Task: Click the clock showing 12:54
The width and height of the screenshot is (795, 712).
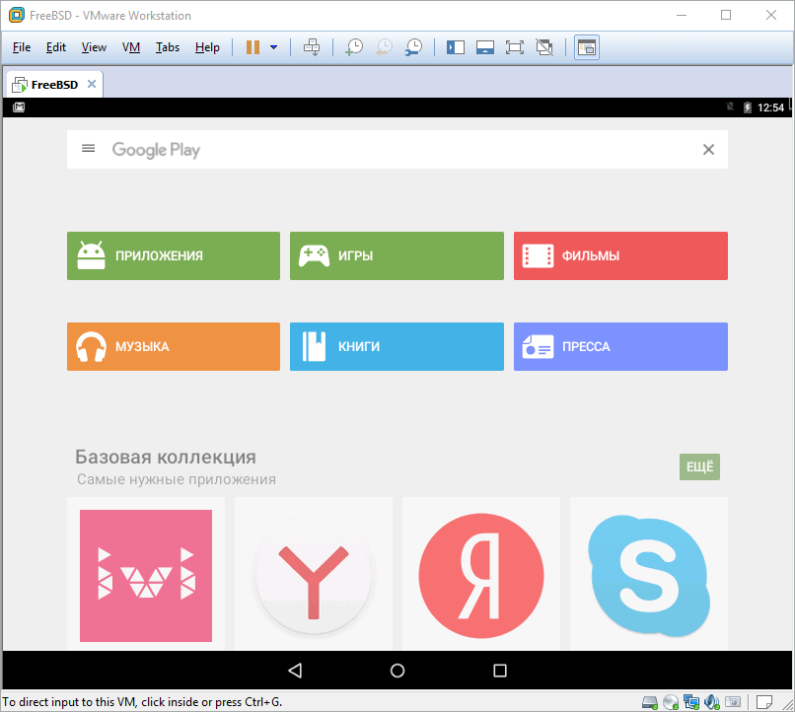Action: coord(770,107)
